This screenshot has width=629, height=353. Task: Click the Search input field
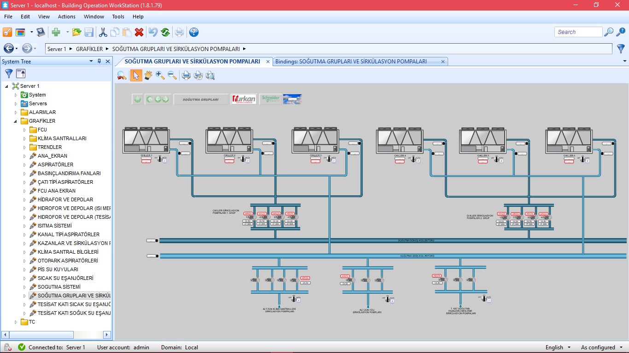click(578, 32)
